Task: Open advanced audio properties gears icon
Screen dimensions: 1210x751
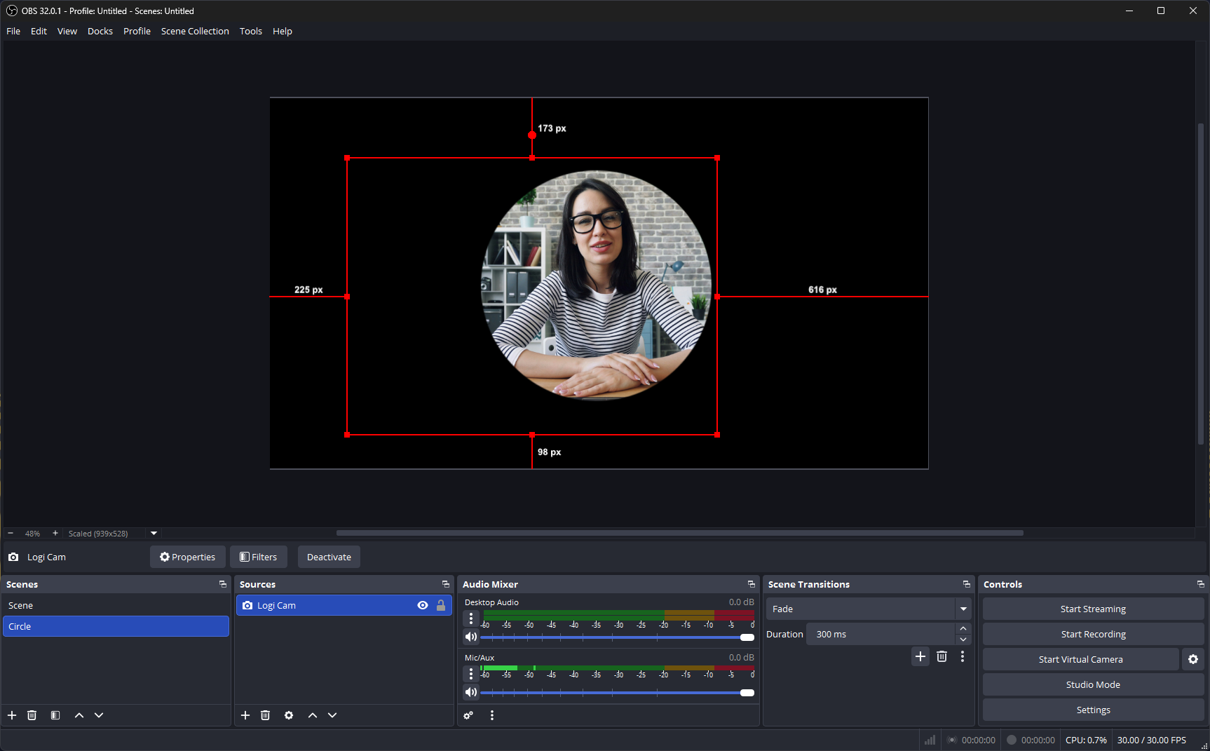Action: coord(468,715)
